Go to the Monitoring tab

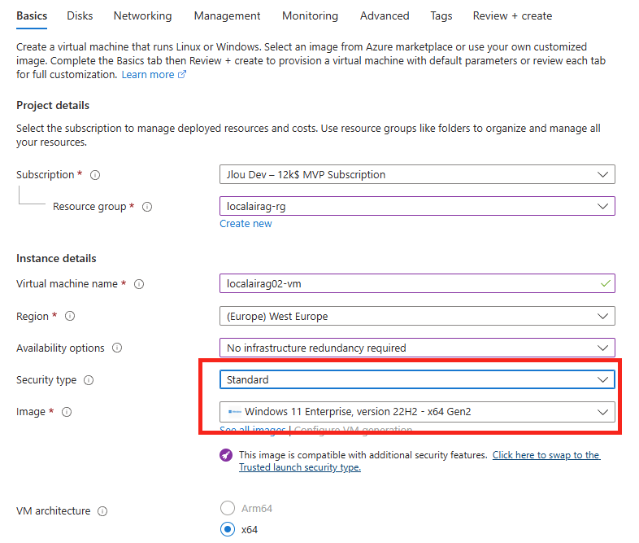(x=310, y=16)
